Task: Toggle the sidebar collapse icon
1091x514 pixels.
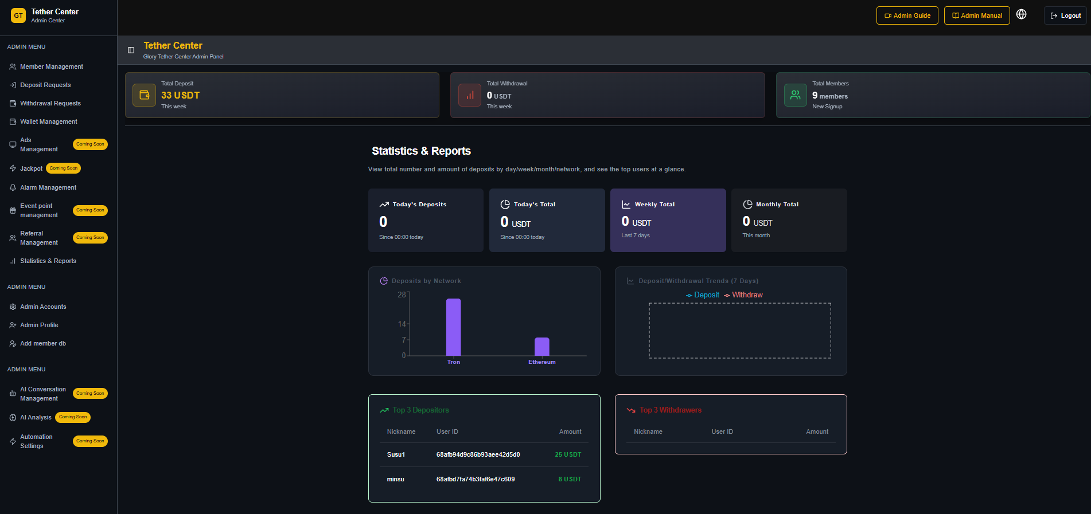Action: click(131, 50)
